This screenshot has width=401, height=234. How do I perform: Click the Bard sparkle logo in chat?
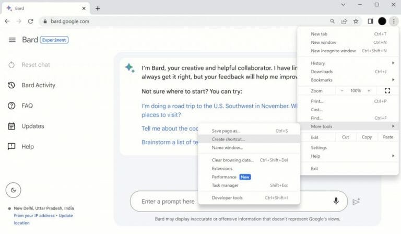(x=130, y=68)
